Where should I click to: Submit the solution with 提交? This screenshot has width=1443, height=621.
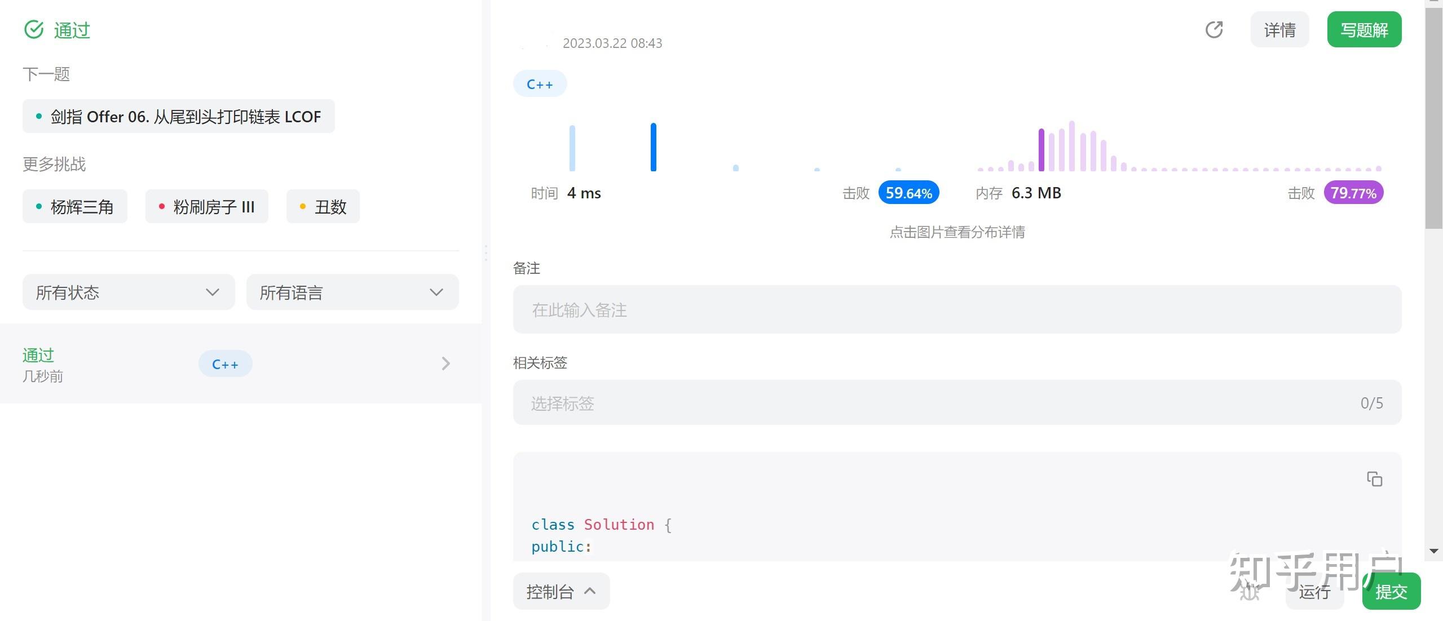pos(1391,592)
